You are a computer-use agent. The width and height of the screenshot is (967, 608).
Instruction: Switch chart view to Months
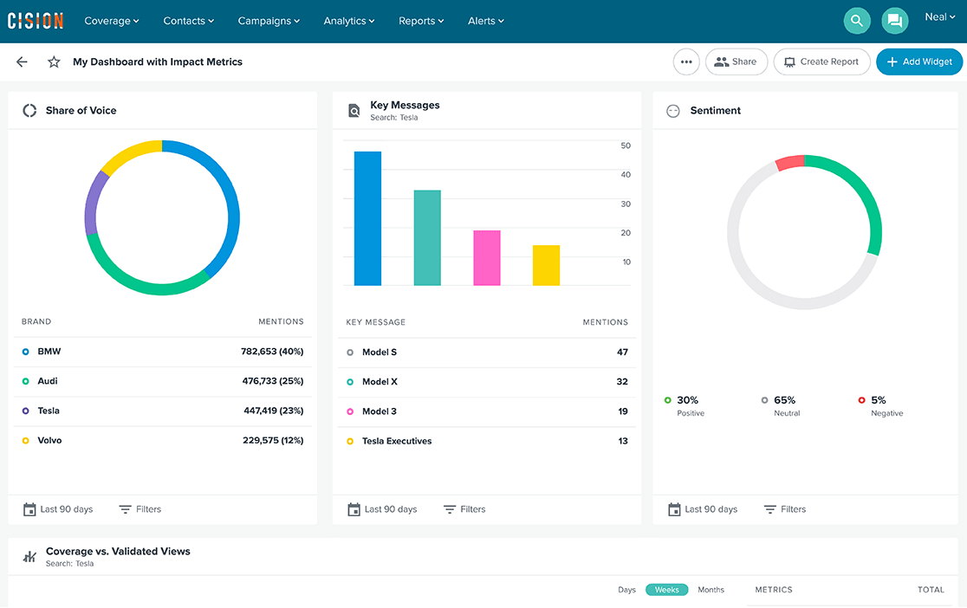pyautogui.click(x=711, y=590)
